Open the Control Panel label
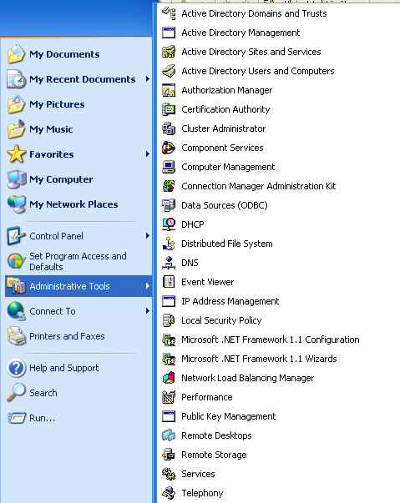 [56, 236]
